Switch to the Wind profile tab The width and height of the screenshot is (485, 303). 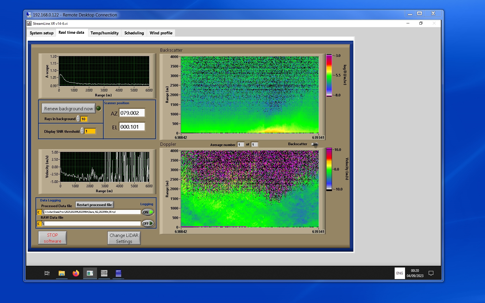pos(161,33)
